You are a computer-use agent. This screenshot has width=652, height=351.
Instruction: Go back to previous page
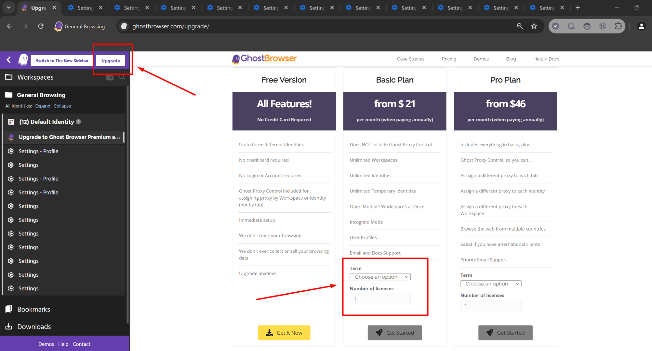click(x=9, y=26)
